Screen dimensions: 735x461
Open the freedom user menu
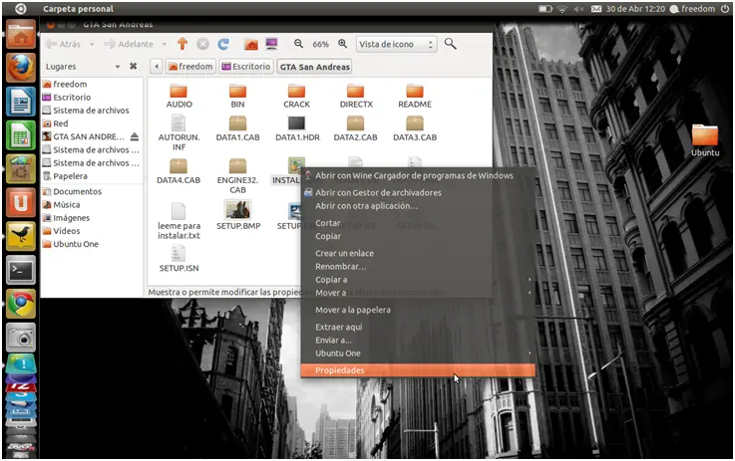coord(693,9)
